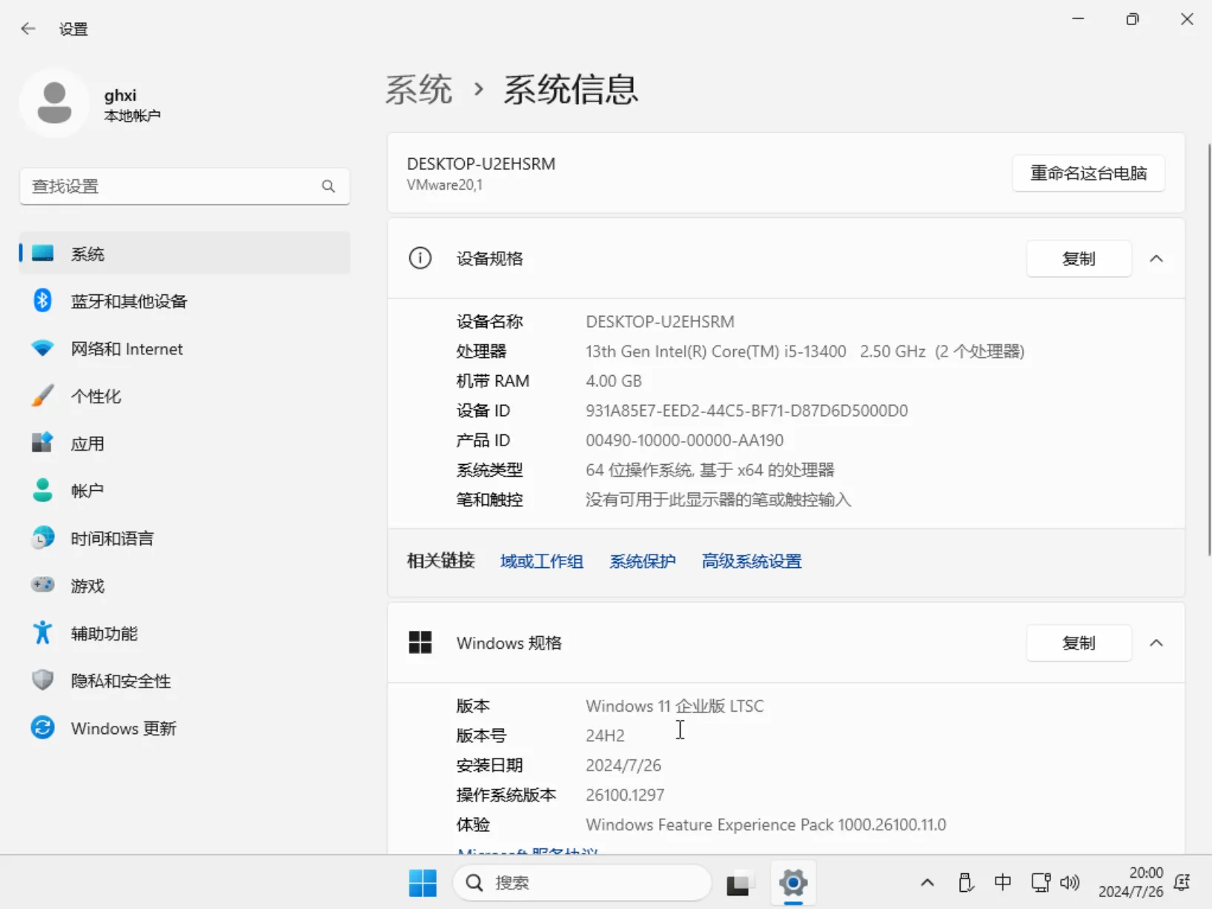Collapse the Windows 规格 section
Image resolution: width=1212 pixels, height=909 pixels.
pyautogui.click(x=1156, y=643)
